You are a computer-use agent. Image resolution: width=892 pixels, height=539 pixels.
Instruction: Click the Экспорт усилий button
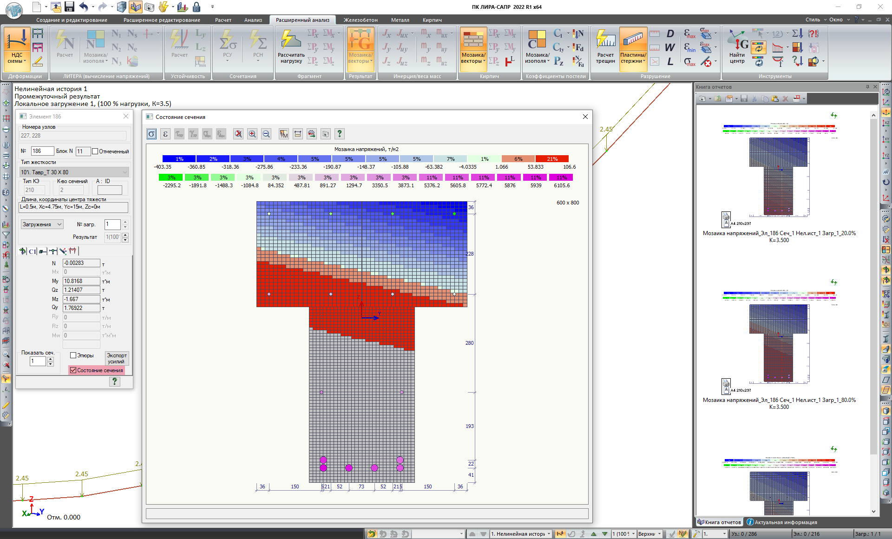coord(117,358)
